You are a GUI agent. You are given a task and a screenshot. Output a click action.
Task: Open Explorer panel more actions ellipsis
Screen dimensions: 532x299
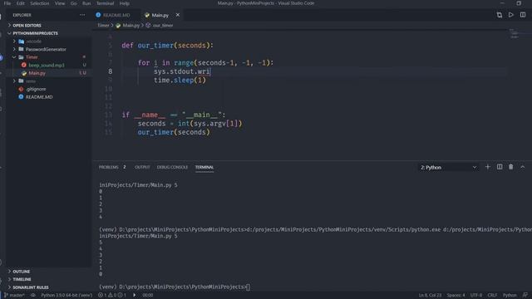[82, 15]
